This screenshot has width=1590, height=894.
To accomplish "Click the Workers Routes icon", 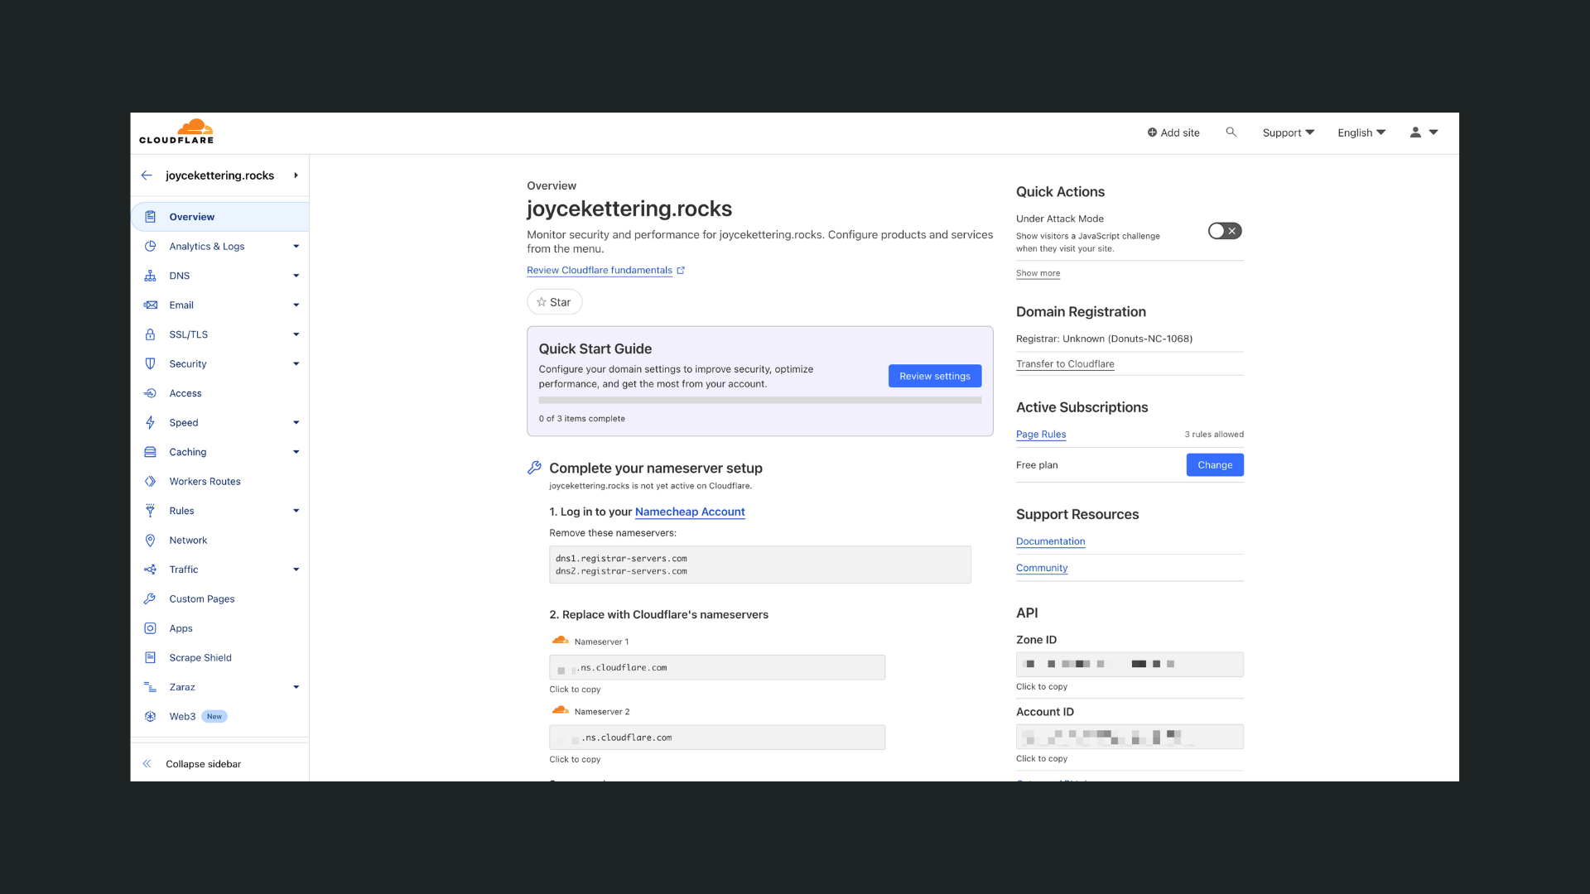I will [x=150, y=481].
